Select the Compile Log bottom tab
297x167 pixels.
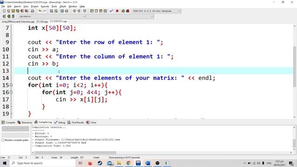[43, 122]
